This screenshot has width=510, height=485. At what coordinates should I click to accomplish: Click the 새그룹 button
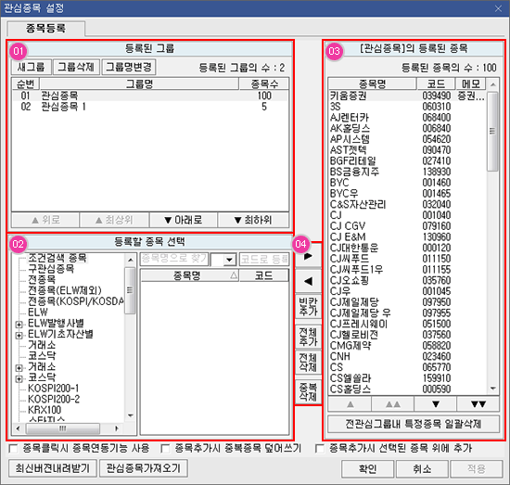(32, 67)
